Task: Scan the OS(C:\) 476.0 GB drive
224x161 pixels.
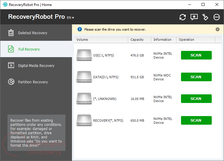Action: [x=196, y=55]
